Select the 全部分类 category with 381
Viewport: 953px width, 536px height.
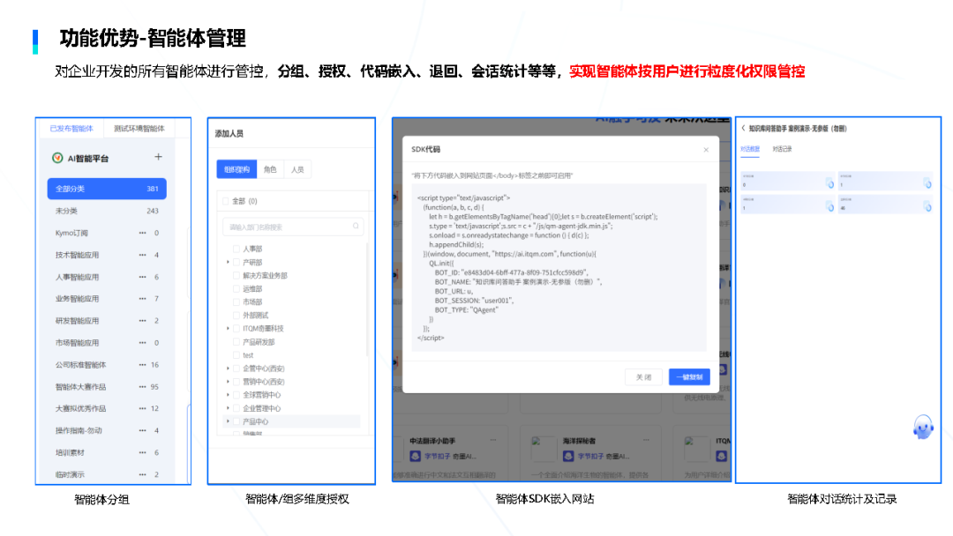pos(107,189)
